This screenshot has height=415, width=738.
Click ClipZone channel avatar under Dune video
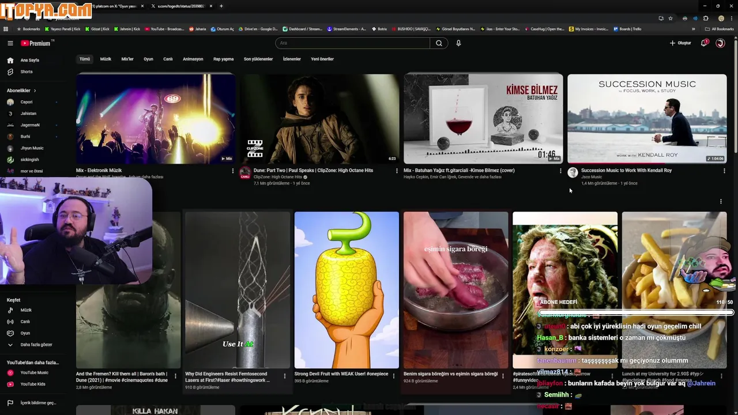click(x=245, y=173)
